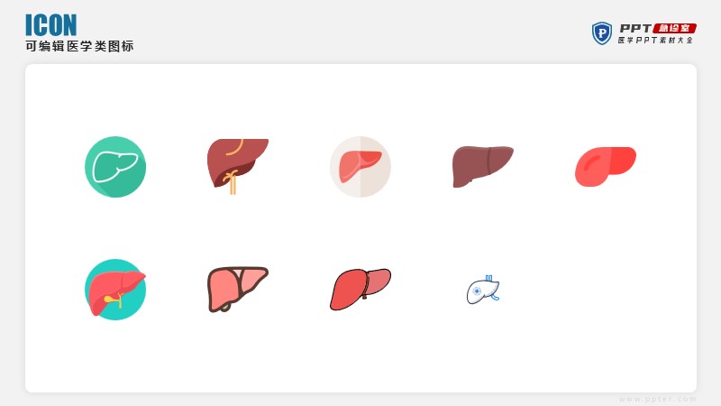Click the flat brown liver icon

click(483, 167)
